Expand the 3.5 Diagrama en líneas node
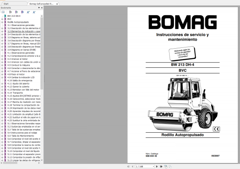The image size is (240, 169). coord(2,37)
